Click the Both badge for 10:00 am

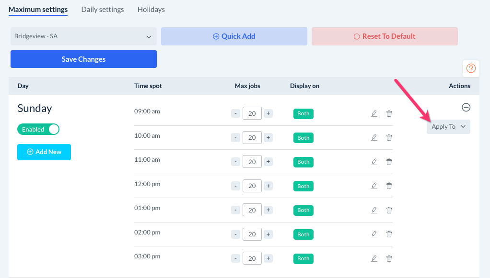click(303, 138)
